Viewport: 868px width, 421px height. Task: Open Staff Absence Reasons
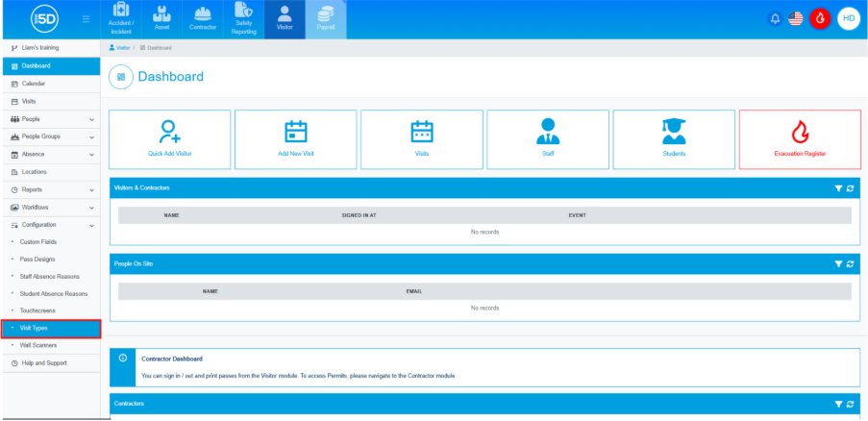[52, 277]
